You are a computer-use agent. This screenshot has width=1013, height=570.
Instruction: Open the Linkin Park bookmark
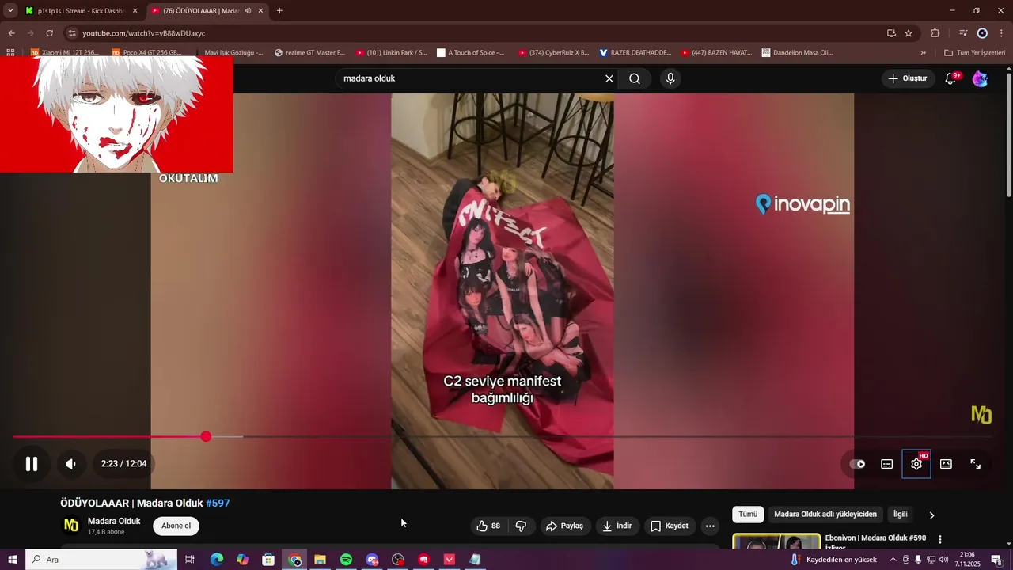coord(391,53)
